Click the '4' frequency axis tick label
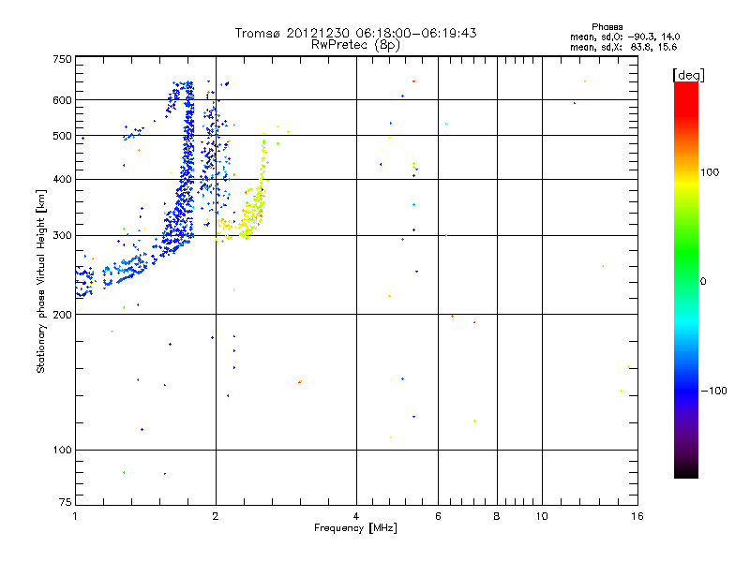750x562 pixels. point(356,516)
